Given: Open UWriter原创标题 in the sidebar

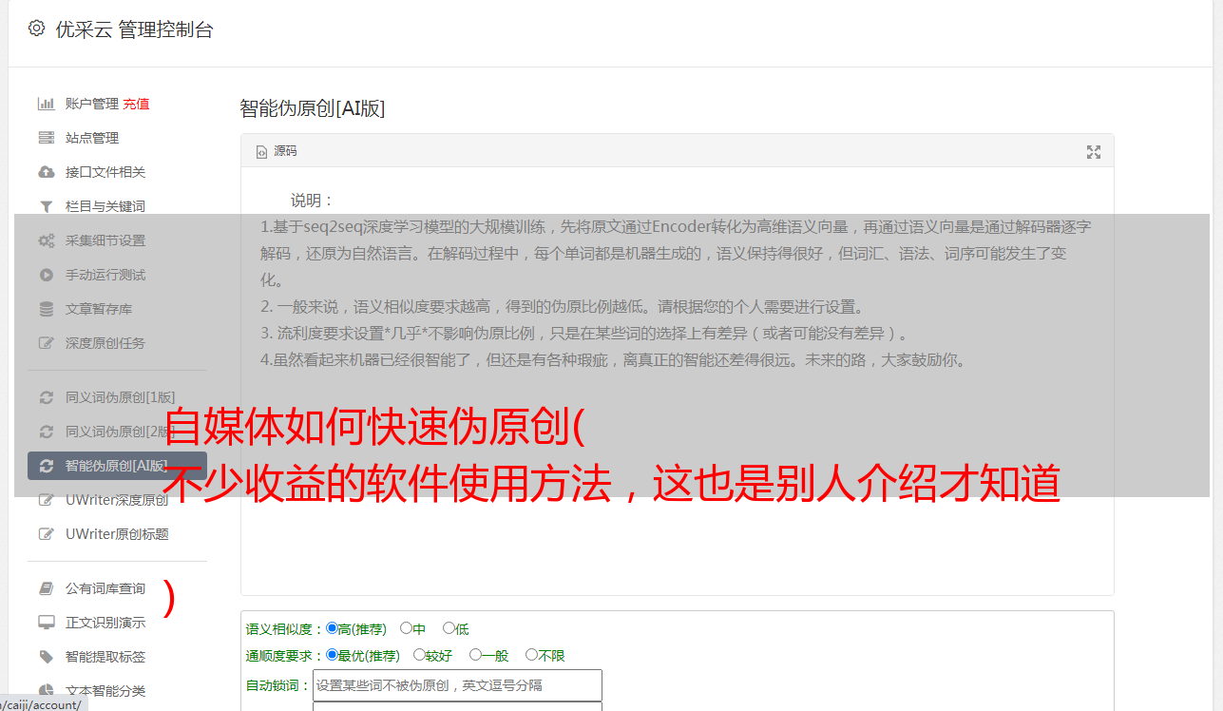Looking at the screenshot, I should pyautogui.click(x=117, y=534).
